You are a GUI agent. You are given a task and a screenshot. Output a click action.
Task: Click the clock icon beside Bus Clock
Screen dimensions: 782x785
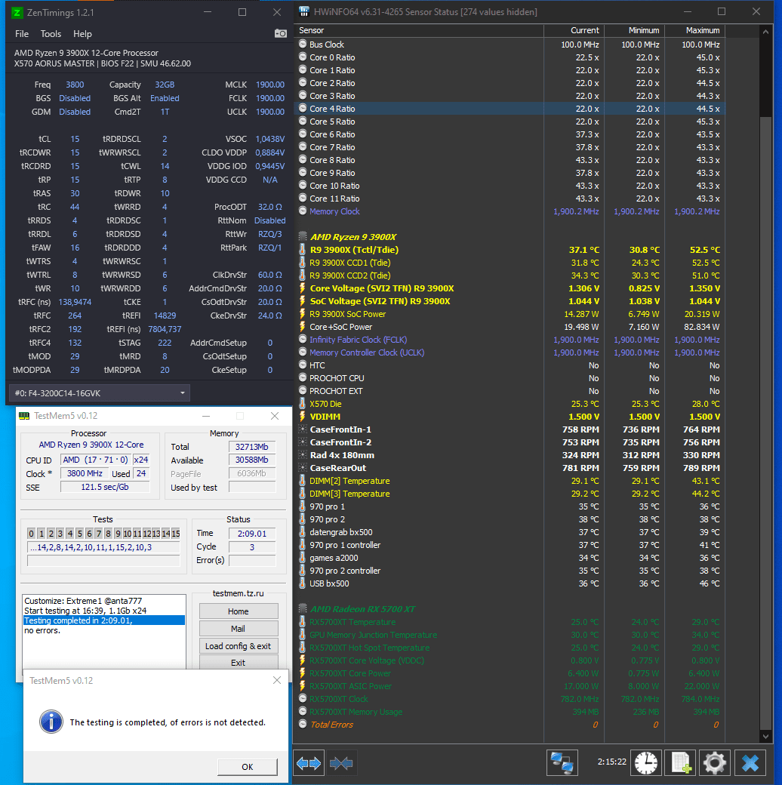click(x=303, y=44)
